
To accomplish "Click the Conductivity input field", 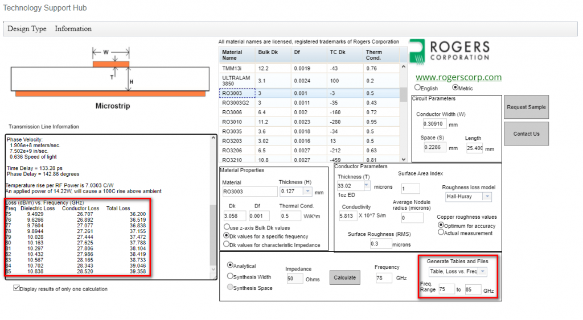I will point(347,215).
